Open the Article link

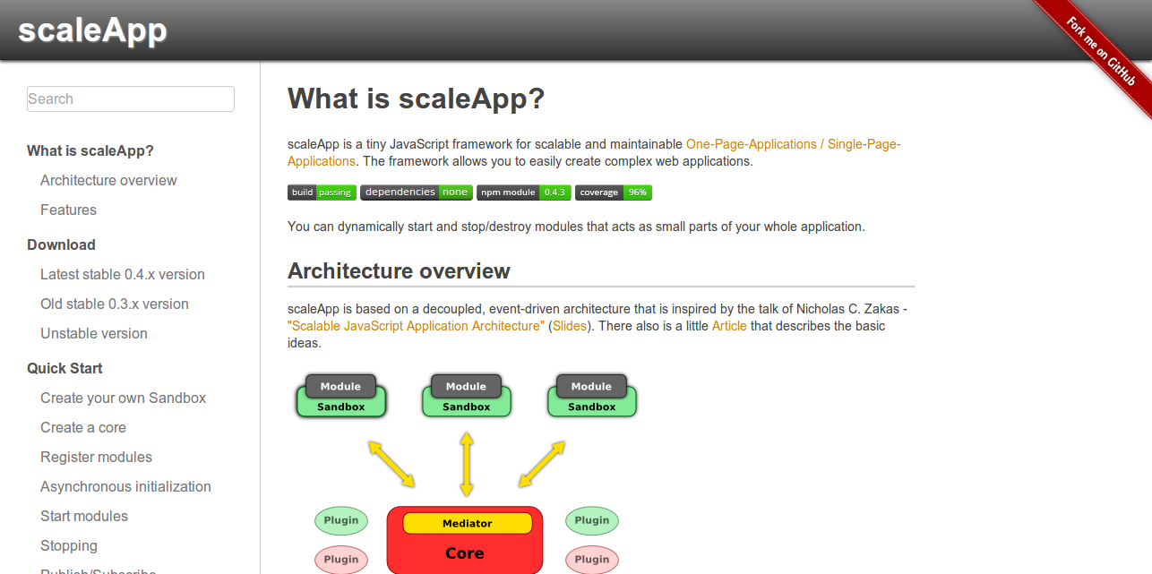(728, 326)
